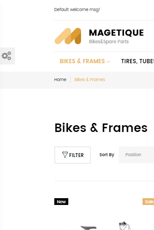
Task: Open the gears settings panel icon
Action: [x=7, y=56]
